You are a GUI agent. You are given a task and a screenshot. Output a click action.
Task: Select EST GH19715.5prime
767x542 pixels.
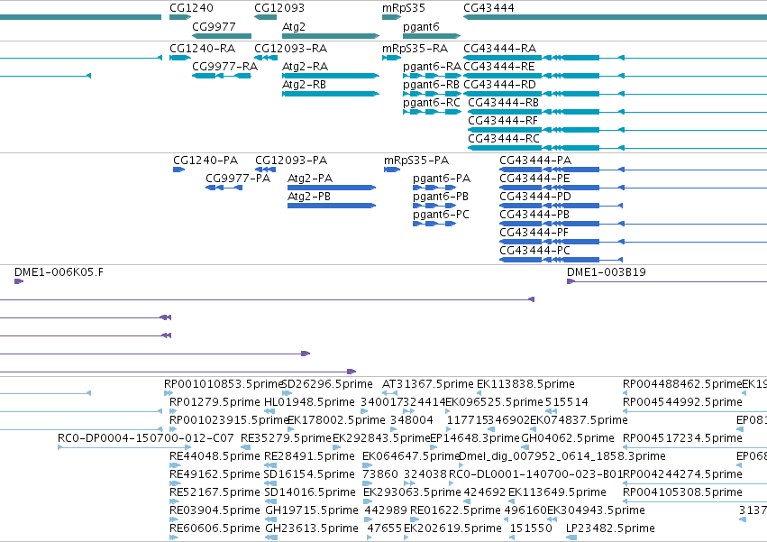pyautogui.click(x=271, y=519)
